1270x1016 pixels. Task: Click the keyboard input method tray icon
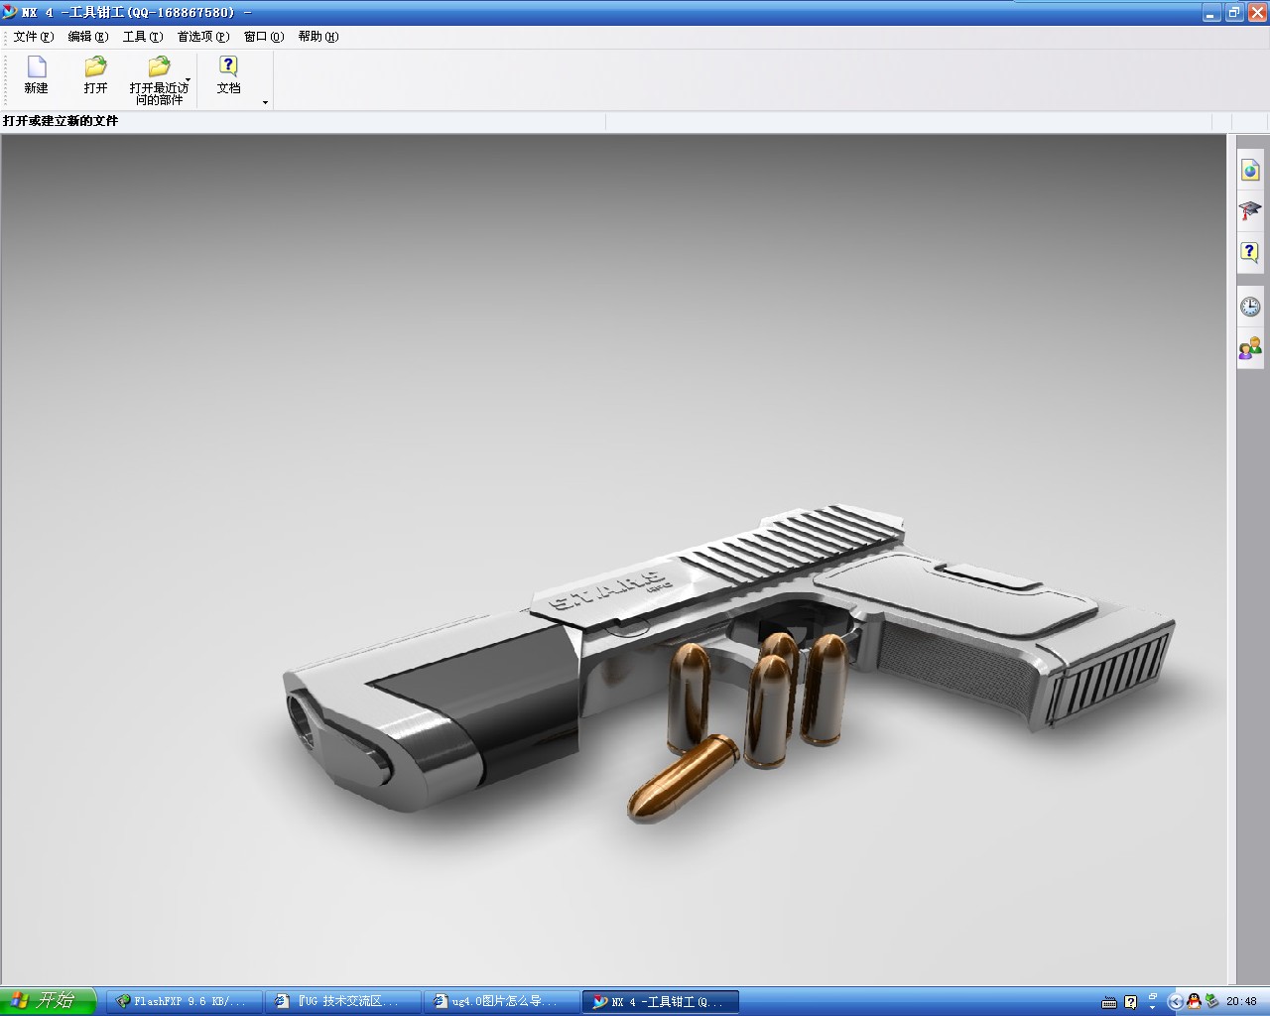1109,1002
